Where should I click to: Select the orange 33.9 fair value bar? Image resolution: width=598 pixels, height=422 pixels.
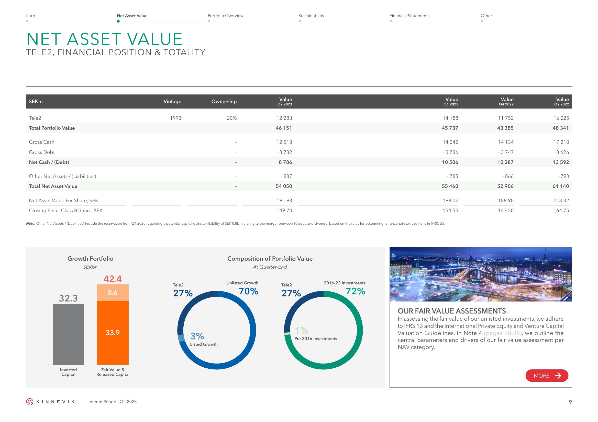pyautogui.click(x=113, y=333)
